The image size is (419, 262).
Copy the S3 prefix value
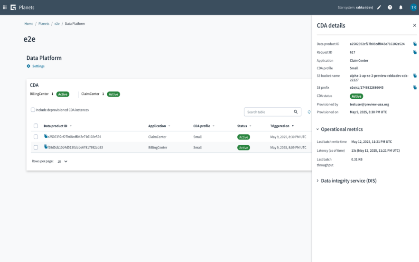415,87
